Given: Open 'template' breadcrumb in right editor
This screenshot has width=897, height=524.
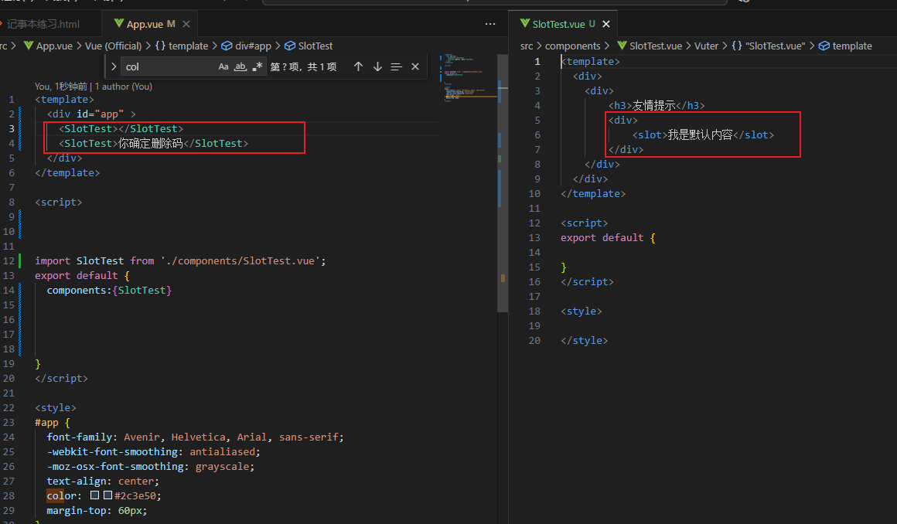Looking at the screenshot, I should (852, 46).
